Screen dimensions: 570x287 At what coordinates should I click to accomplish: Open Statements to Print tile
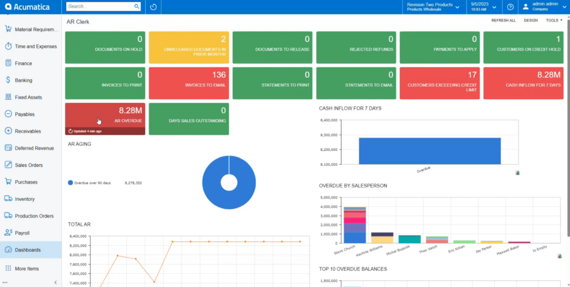click(272, 83)
